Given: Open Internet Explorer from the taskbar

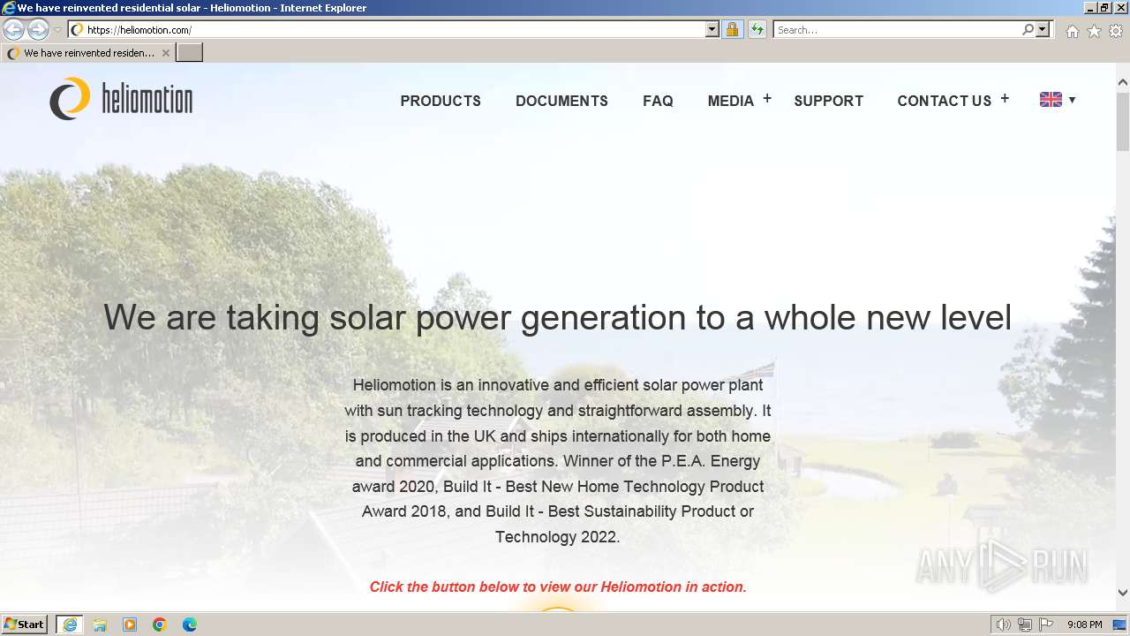Looking at the screenshot, I should [x=69, y=625].
